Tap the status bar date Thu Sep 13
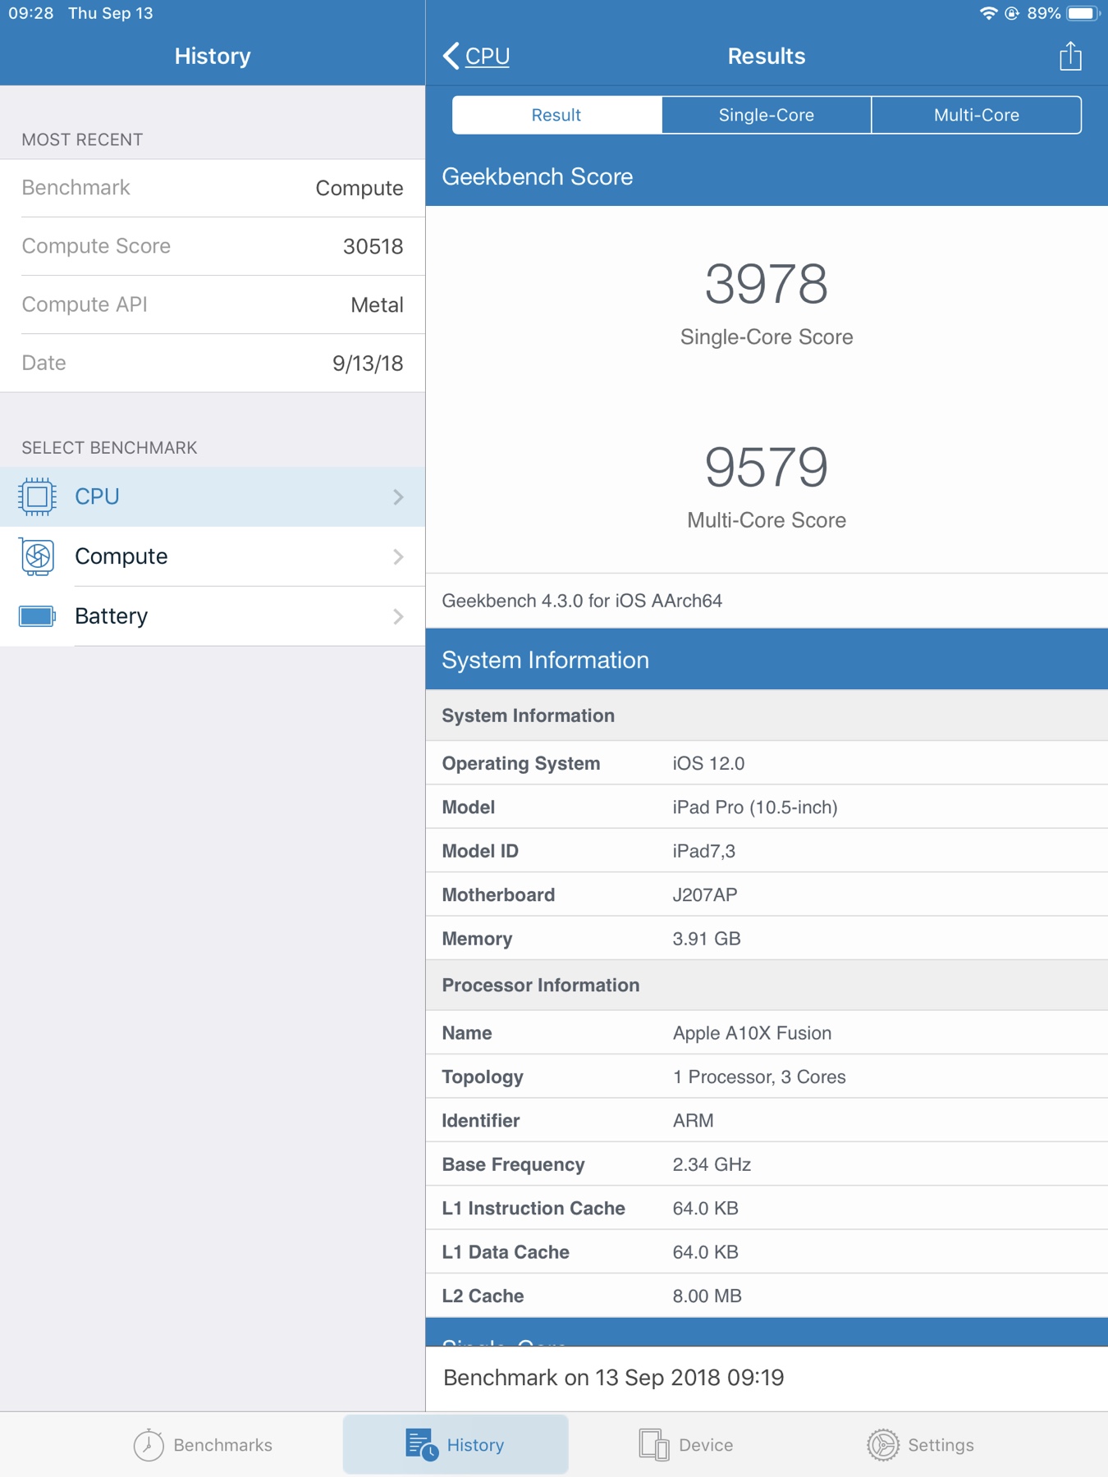 click(110, 13)
